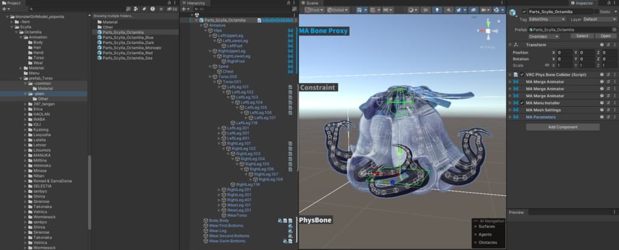Image resolution: width=619 pixels, height=250 pixels.
Task: Toggle scene lighting with the lightbulb icon
Action: (x=438, y=10)
